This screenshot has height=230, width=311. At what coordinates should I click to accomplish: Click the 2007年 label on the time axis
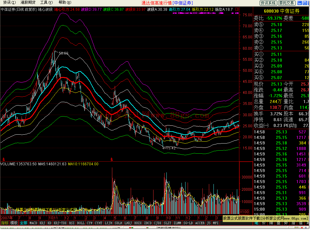(x=7, y=218)
